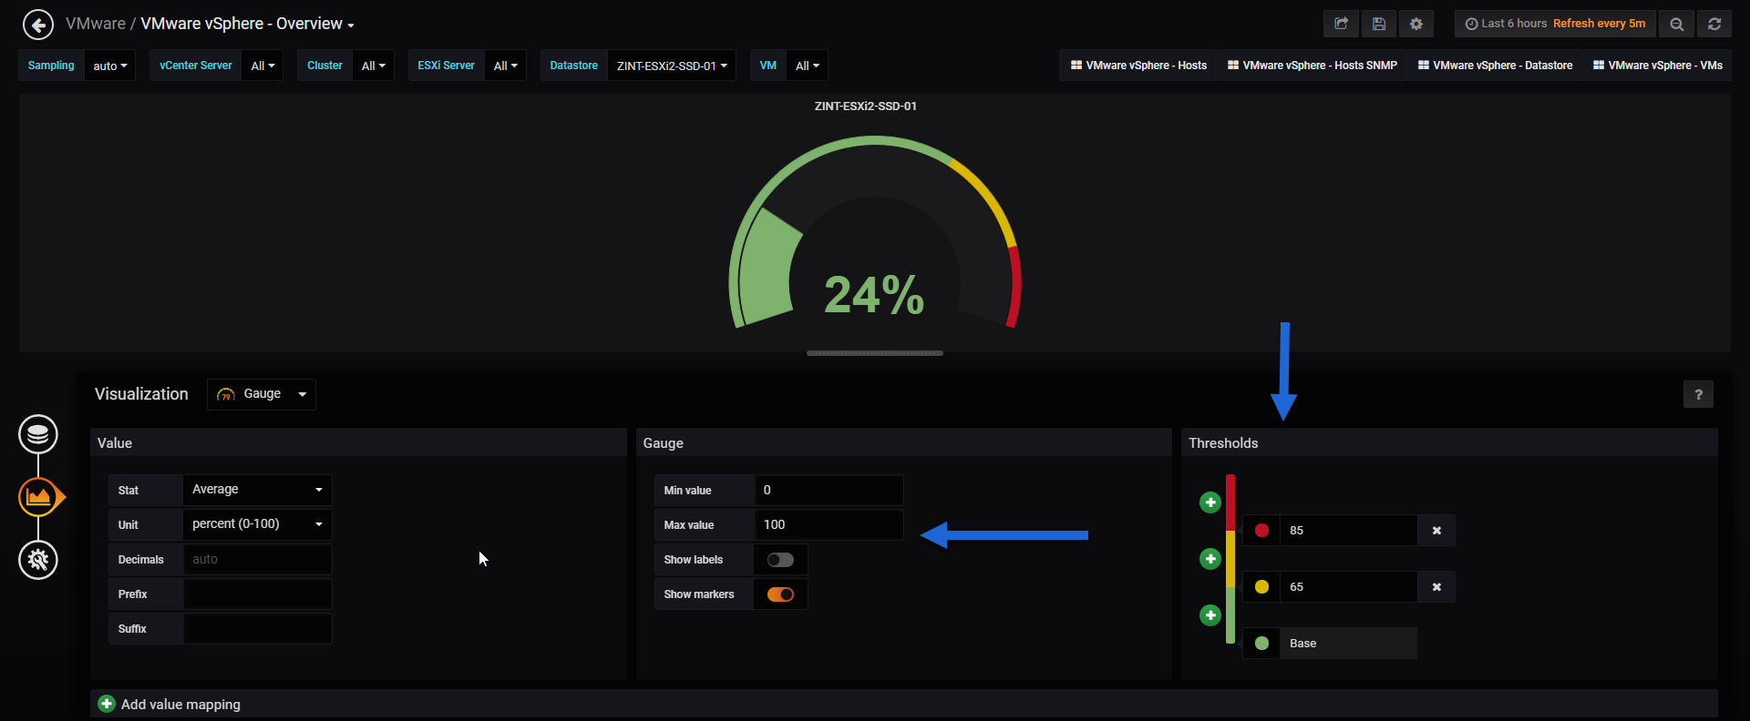Open the Unit percent (0-100) dropdown

257,524
